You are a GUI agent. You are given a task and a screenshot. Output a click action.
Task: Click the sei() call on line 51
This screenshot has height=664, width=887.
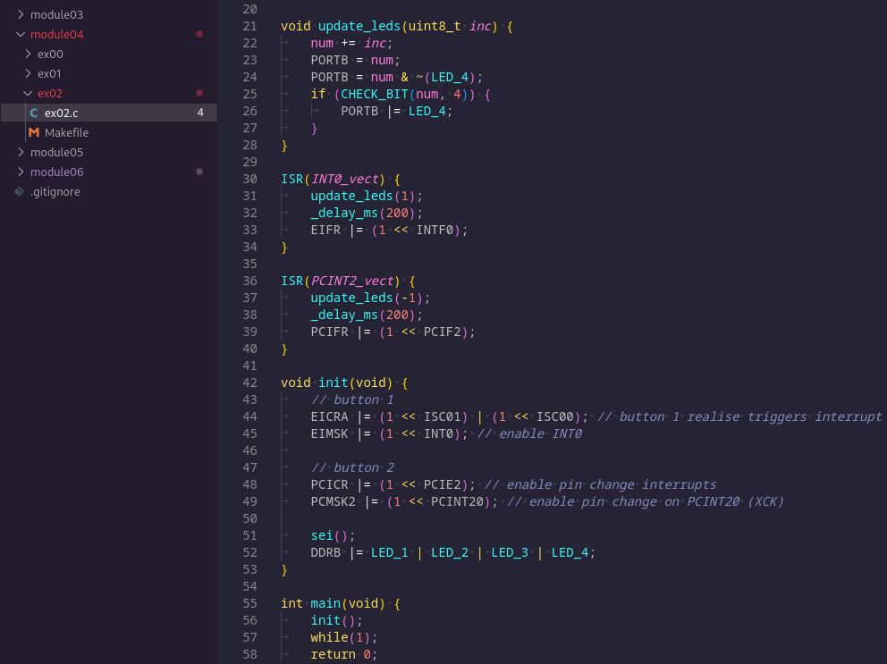(329, 535)
